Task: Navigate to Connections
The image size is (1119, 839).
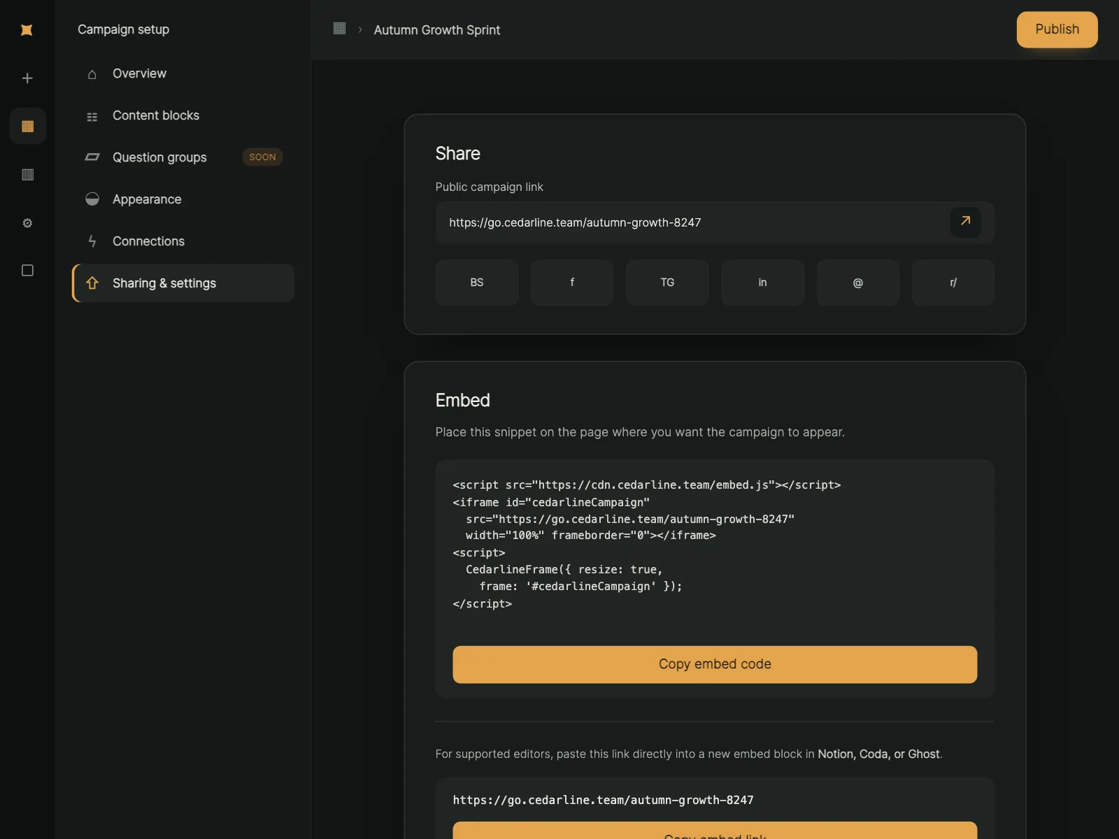Action: click(183, 241)
